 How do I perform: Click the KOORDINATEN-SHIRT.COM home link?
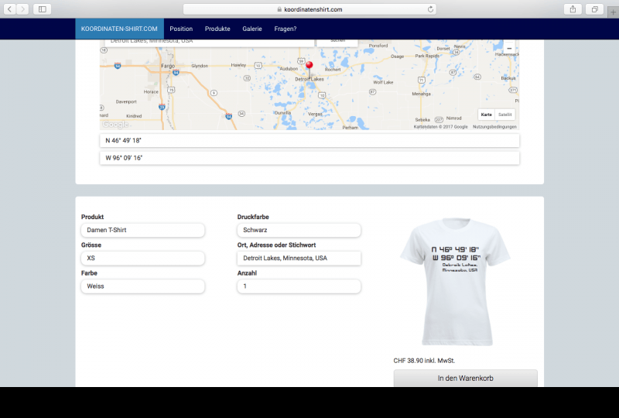119,29
